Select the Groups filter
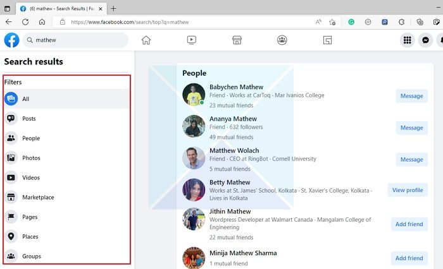 point(66,256)
